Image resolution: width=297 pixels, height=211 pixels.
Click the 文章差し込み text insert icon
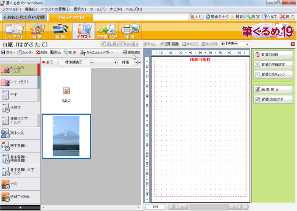coord(107,31)
